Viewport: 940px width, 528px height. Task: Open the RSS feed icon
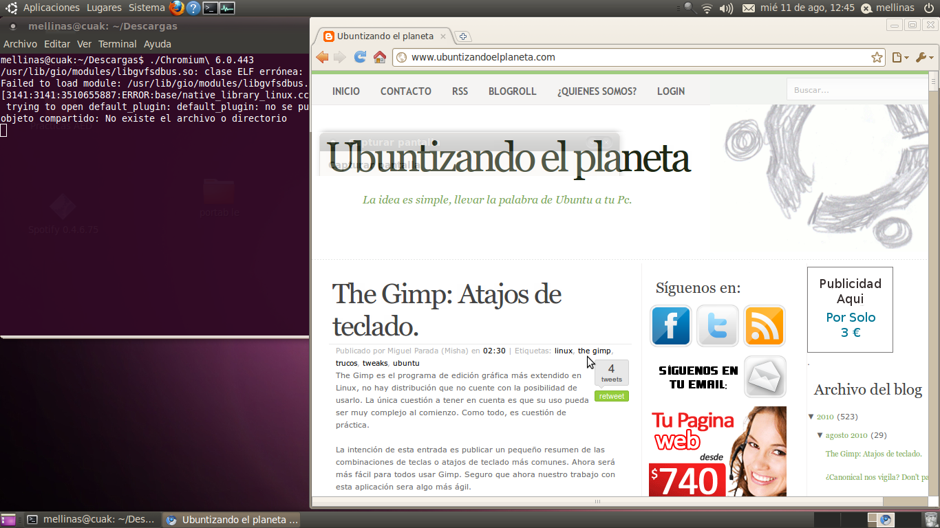click(764, 326)
